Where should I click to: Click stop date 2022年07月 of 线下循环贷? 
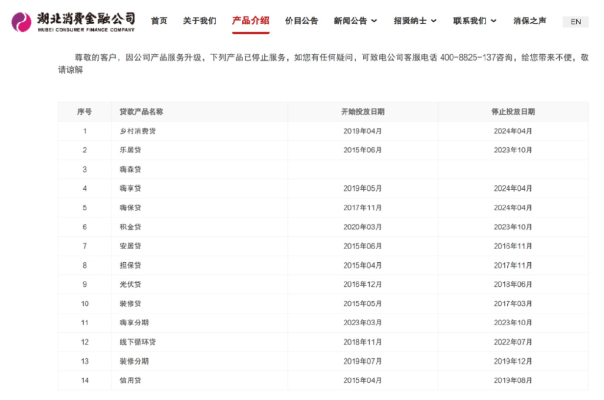(x=513, y=342)
